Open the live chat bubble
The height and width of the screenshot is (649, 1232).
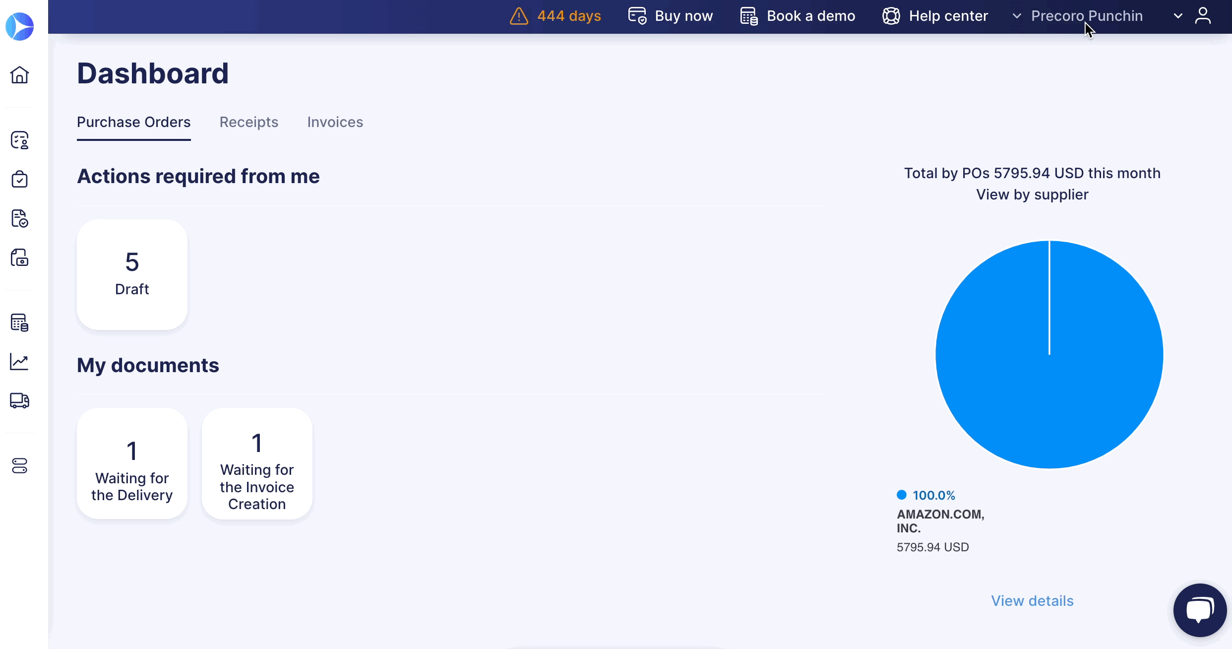[x=1200, y=610]
